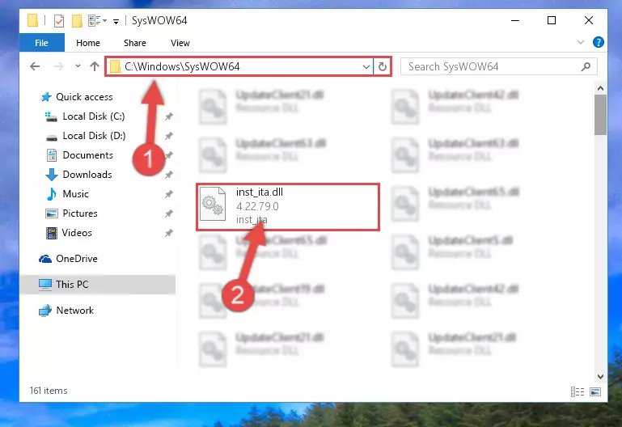Click the pin icon next to Local Disk (C:)

(168, 116)
